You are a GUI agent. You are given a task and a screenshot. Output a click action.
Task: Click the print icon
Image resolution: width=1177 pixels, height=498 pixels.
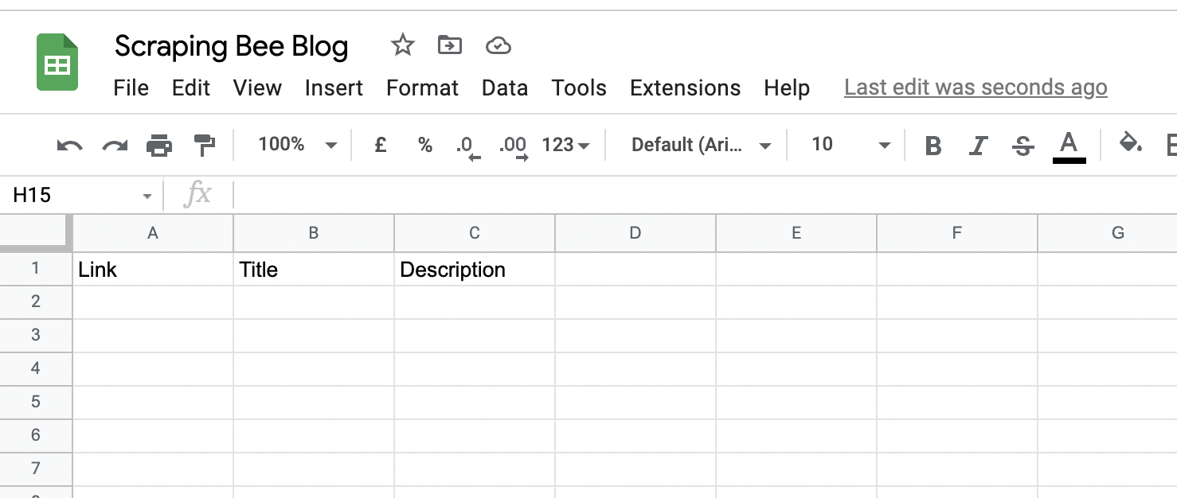pyautogui.click(x=159, y=145)
